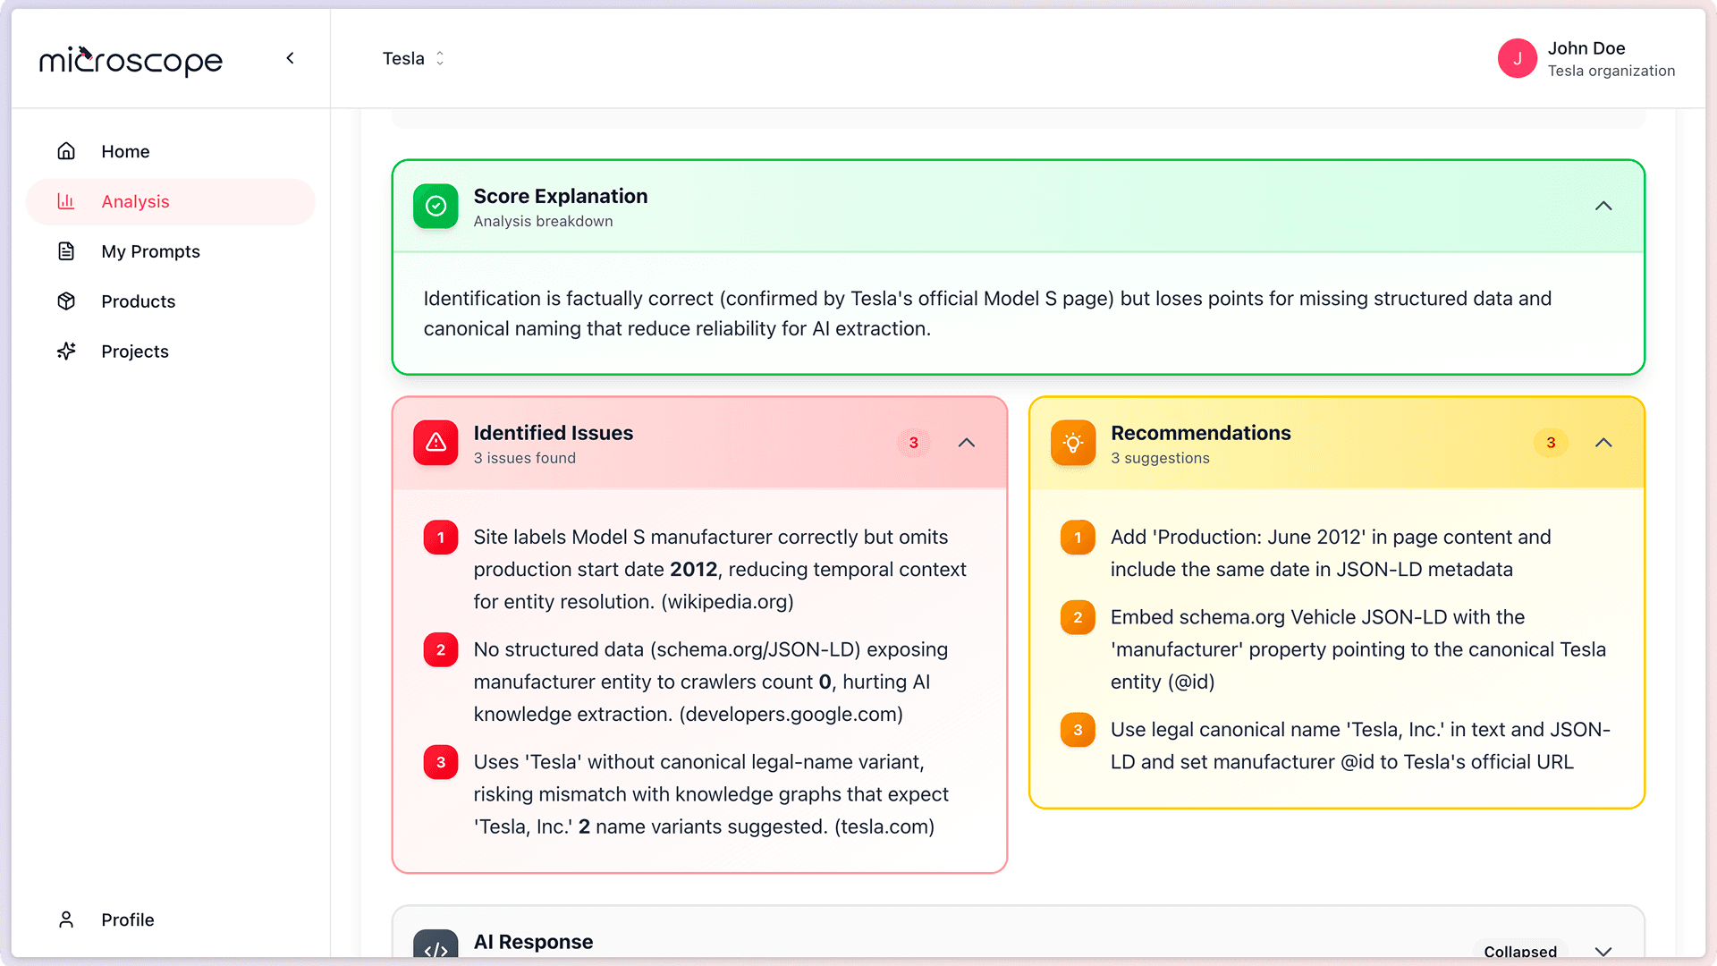Collapse the Score Explanation section

point(1603,206)
